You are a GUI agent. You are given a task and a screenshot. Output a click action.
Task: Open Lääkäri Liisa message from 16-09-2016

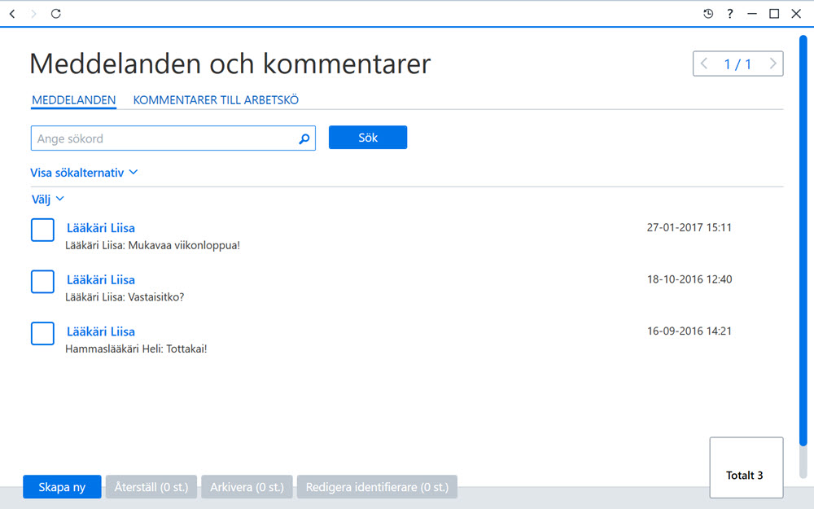pos(101,332)
